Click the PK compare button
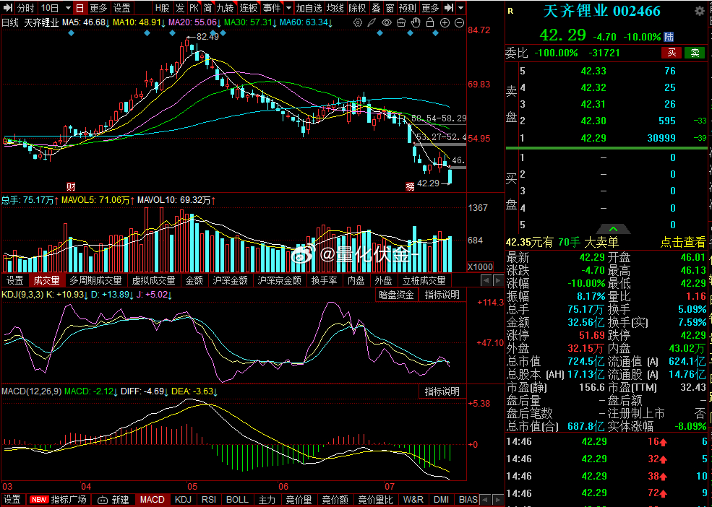 pos(194,8)
